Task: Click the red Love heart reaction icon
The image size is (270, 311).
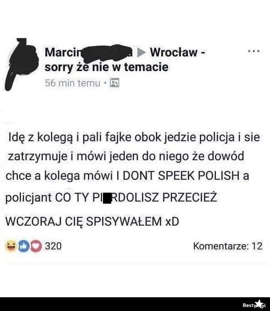Action: [36, 246]
